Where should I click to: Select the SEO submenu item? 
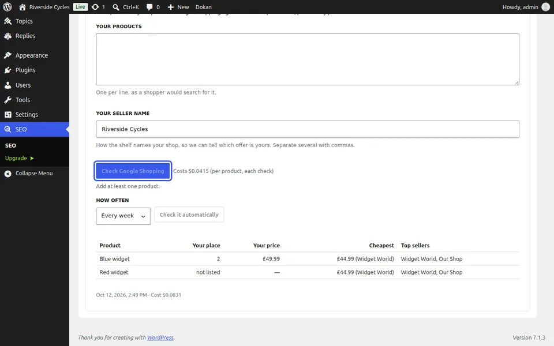coord(10,145)
